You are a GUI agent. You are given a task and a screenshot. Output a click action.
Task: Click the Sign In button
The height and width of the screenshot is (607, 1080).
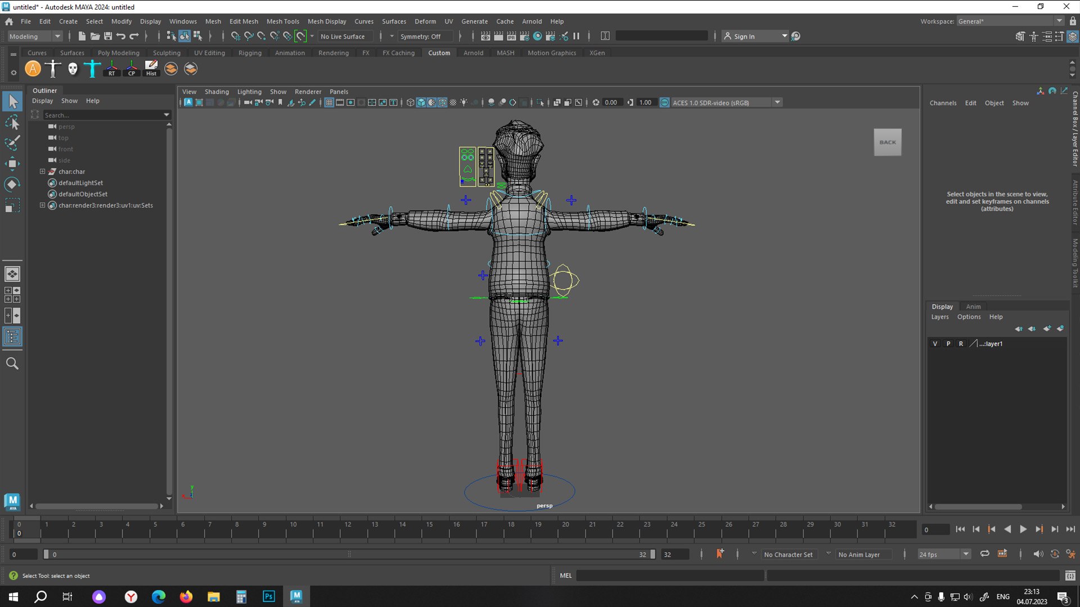click(x=755, y=36)
